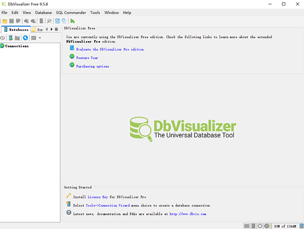This screenshot has width=304, height=229.
Task: Click Evaluate the DbVisualizer Pro edition link
Action: 110,50
